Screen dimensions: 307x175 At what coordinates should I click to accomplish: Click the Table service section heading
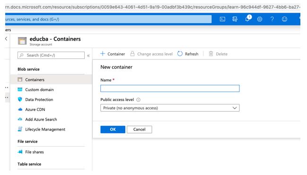pyautogui.click(x=29, y=164)
